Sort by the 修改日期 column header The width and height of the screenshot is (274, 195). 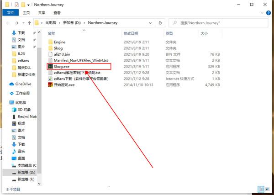pyautogui.click(x=131, y=33)
